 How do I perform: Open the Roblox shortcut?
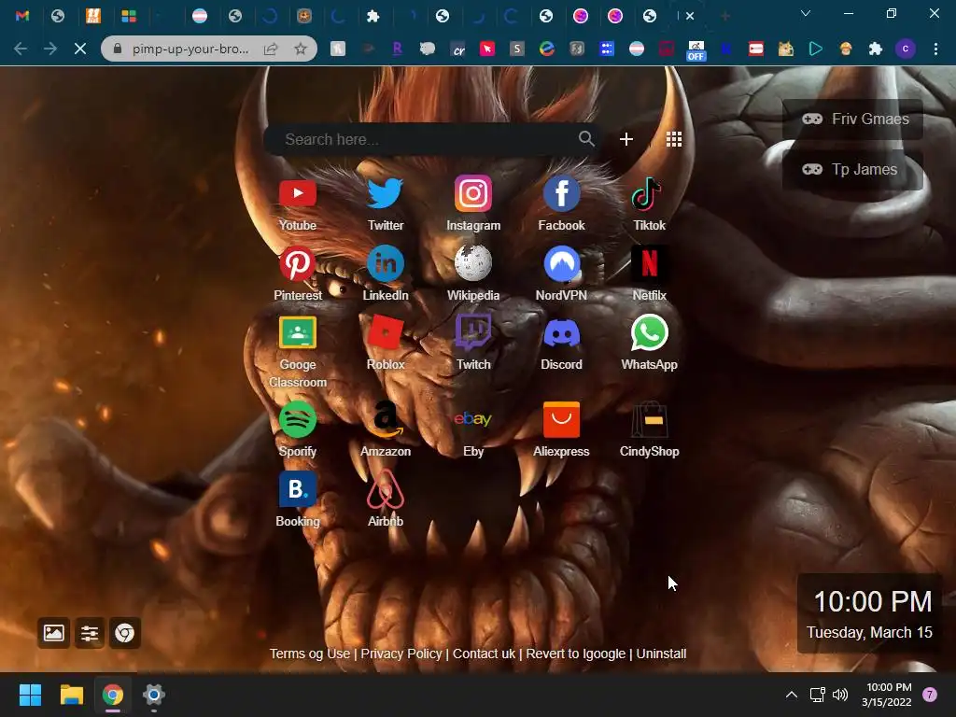point(386,343)
